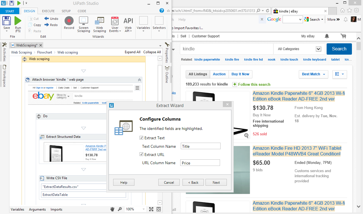
Task: Open eBay notifications bell icon
Action: click(x=327, y=36)
